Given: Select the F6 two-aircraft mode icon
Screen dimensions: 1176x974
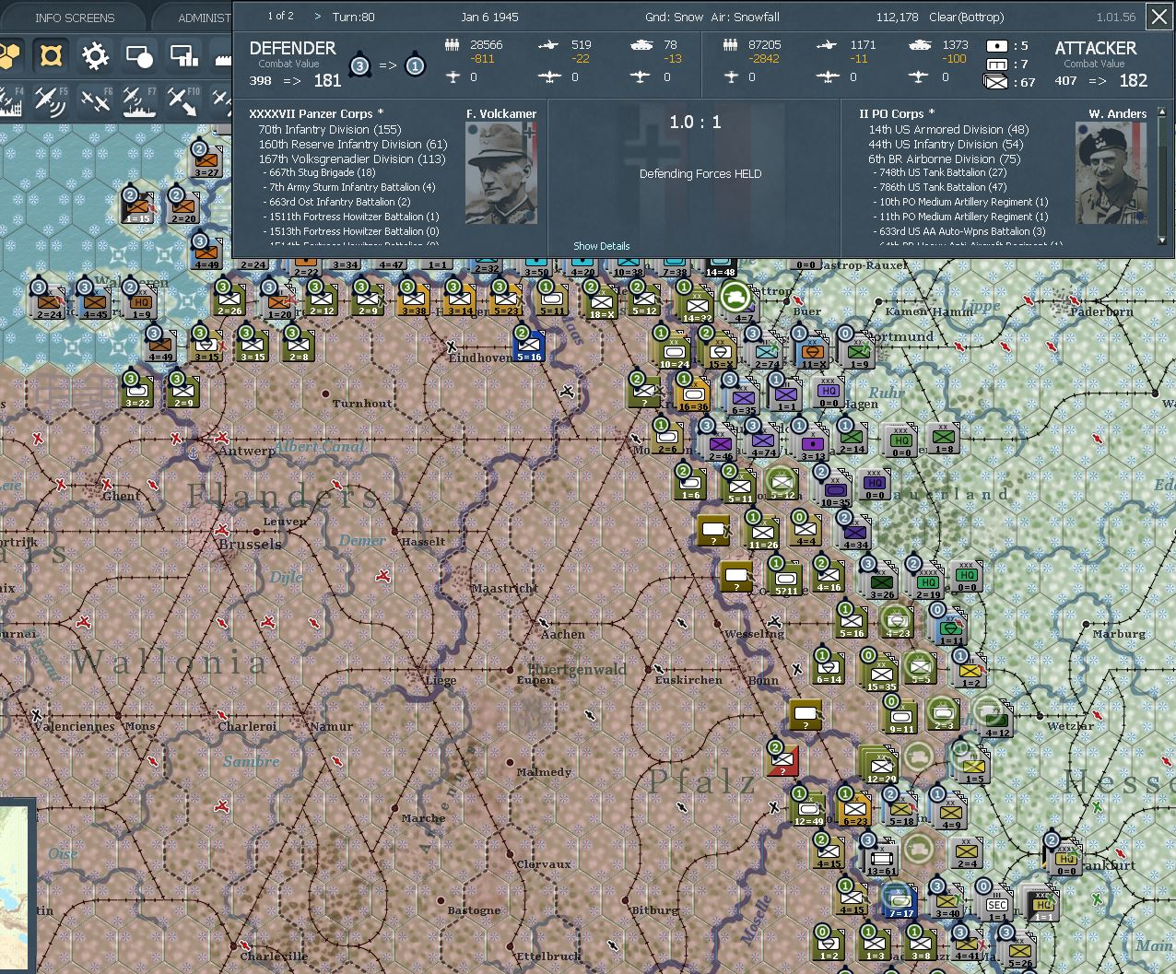Looking at the screenshot, I should pos(95,100).
